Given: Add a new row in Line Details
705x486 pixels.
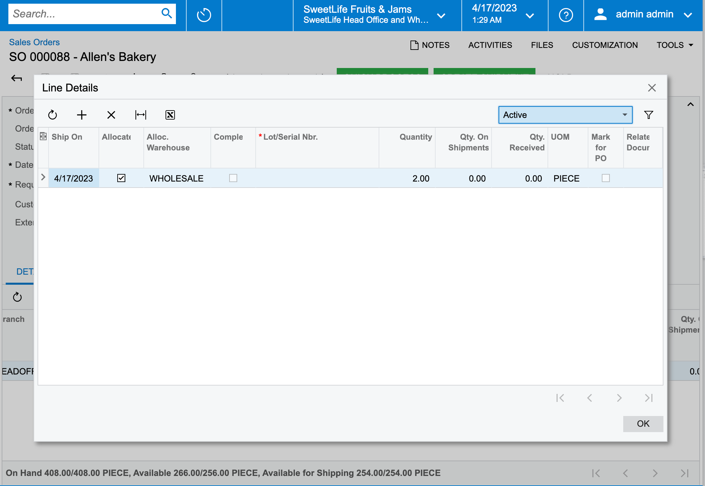Looking at the screenshot, I should point(82,115).
